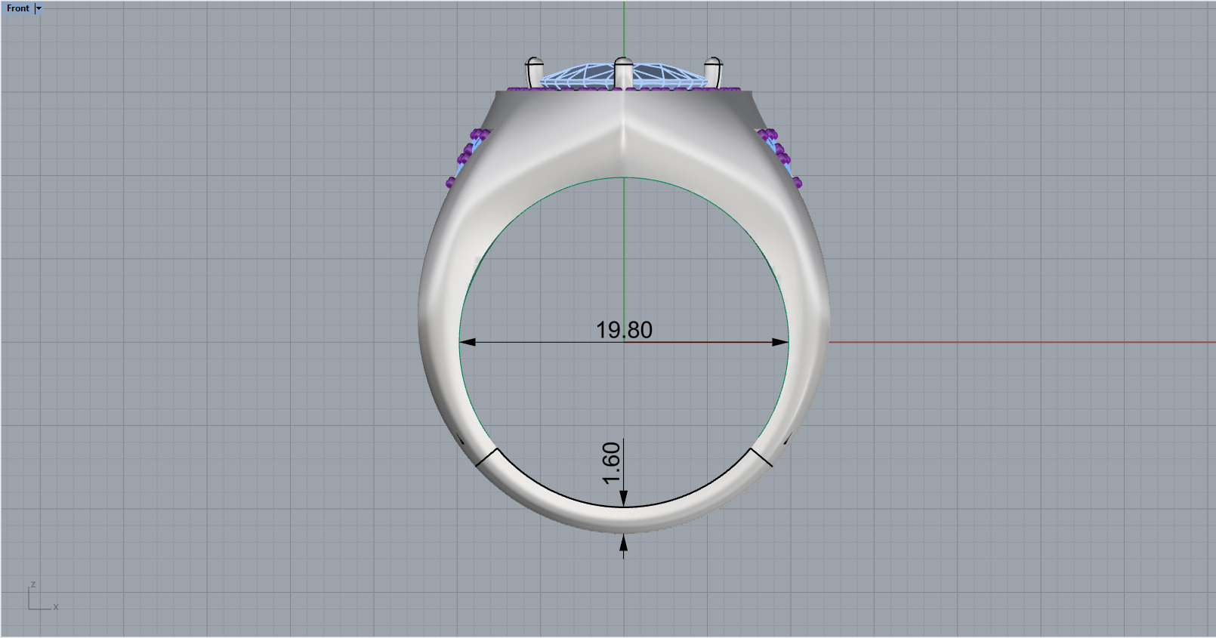Select the 1.60 thickness dimension text
Image resolution: width=1216 pixels, height=638 pixels.
[x=611, y=463]
